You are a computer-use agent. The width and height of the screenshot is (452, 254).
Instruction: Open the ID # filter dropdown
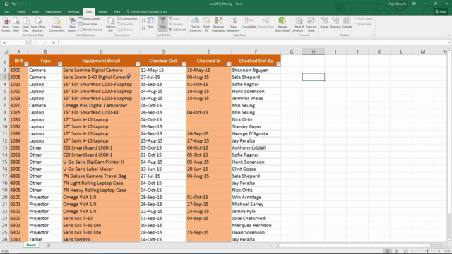[x=26, y=64]
